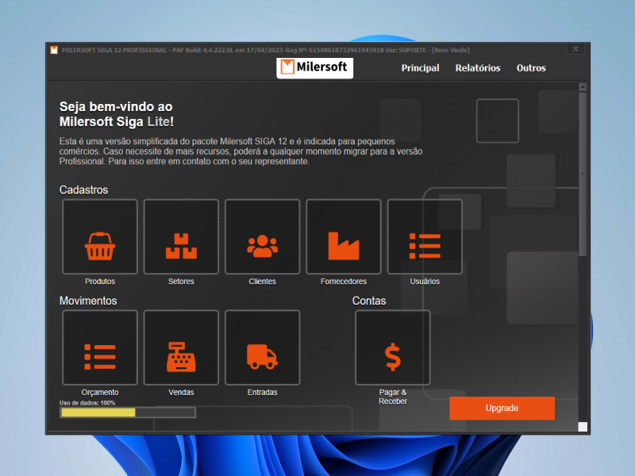
Task: Click the Orçamento label
Action: pos(100,392)
